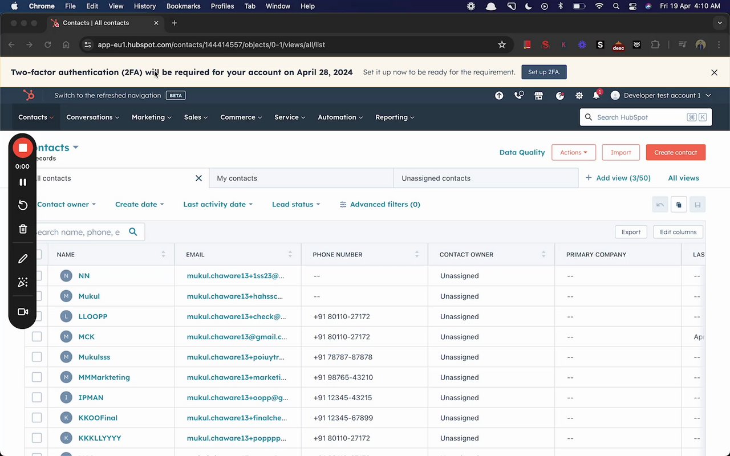
Task: Open Chrome home page button
Action: tap(66, 44)
